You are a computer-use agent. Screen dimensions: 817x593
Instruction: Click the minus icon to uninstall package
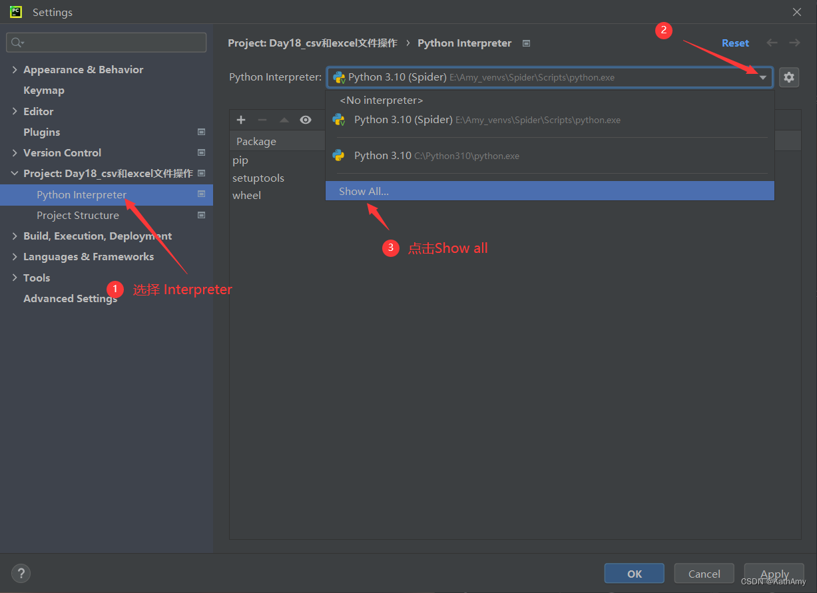coord(262,120)
